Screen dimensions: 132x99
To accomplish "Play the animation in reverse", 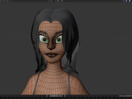I will pos(54,96).
